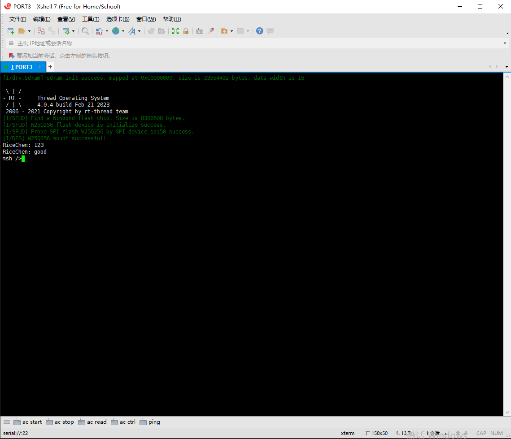Screen dimensions: 511x439
Task: Open the 选项卡(B) menu
Action: [x=118, y=19]
